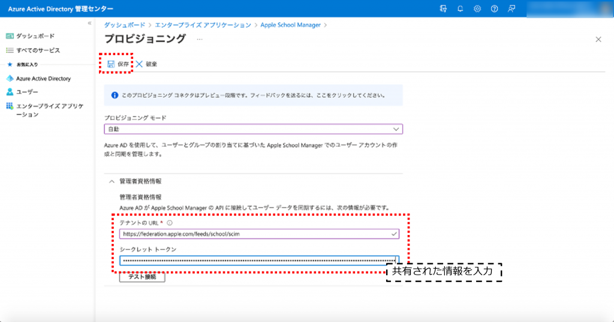
Task: Click the エンタープライズ アプリケーション grid icon
Action: point(10,106)
